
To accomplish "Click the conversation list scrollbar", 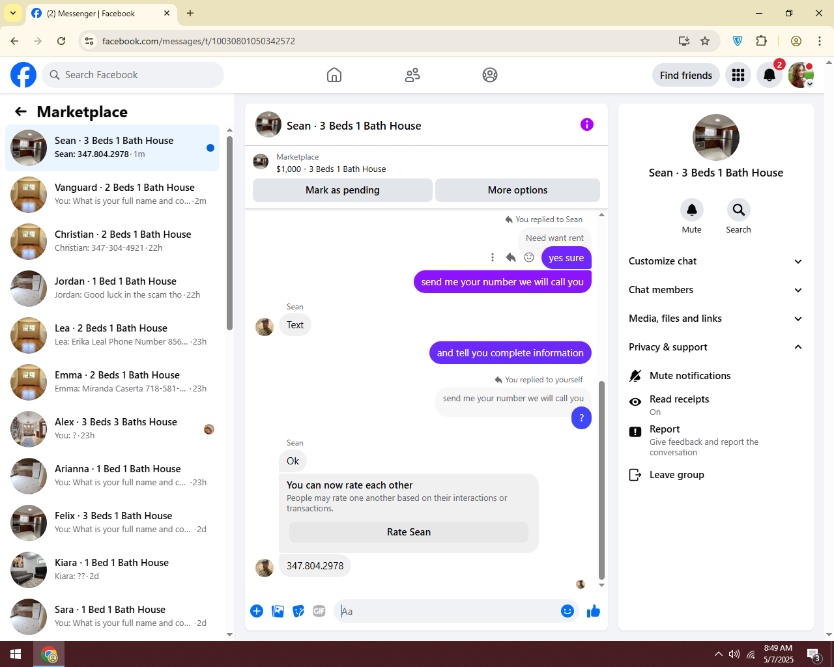I will pyautogui.click(x=229, y=233).
